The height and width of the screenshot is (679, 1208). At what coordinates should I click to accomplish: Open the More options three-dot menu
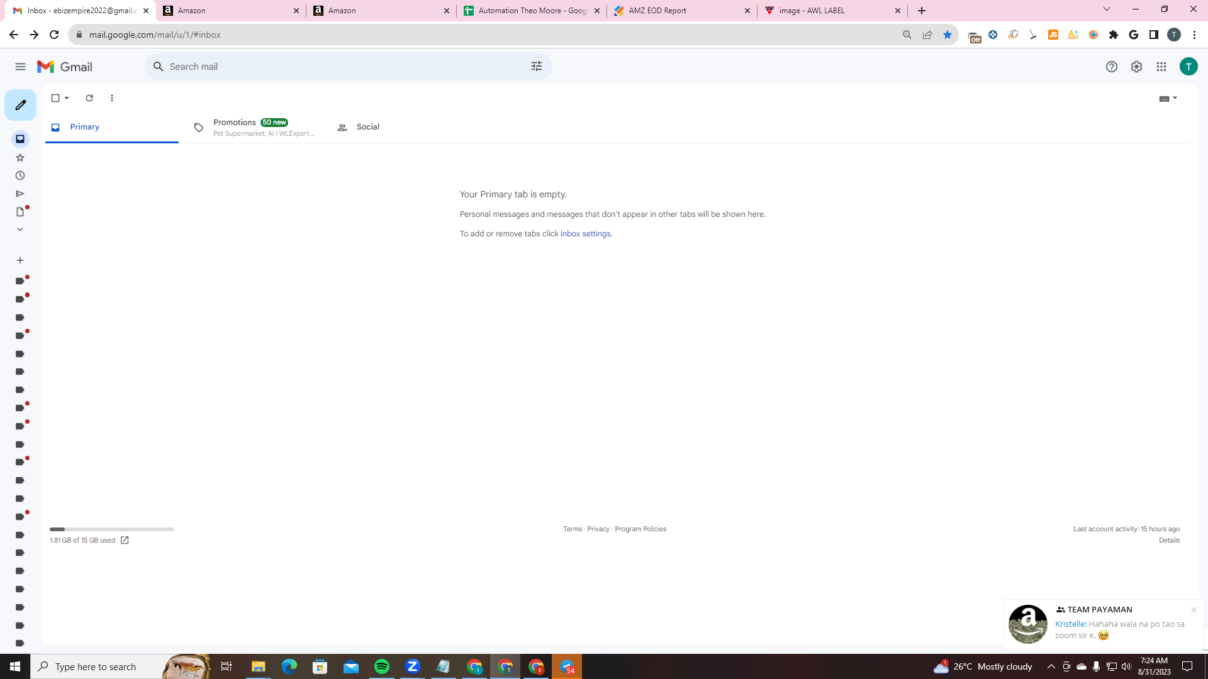(112, 98)
